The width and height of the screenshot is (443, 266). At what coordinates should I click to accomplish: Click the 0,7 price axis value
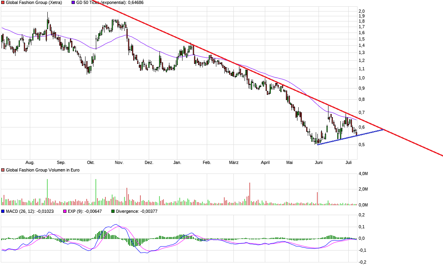(x=361, y=112)
